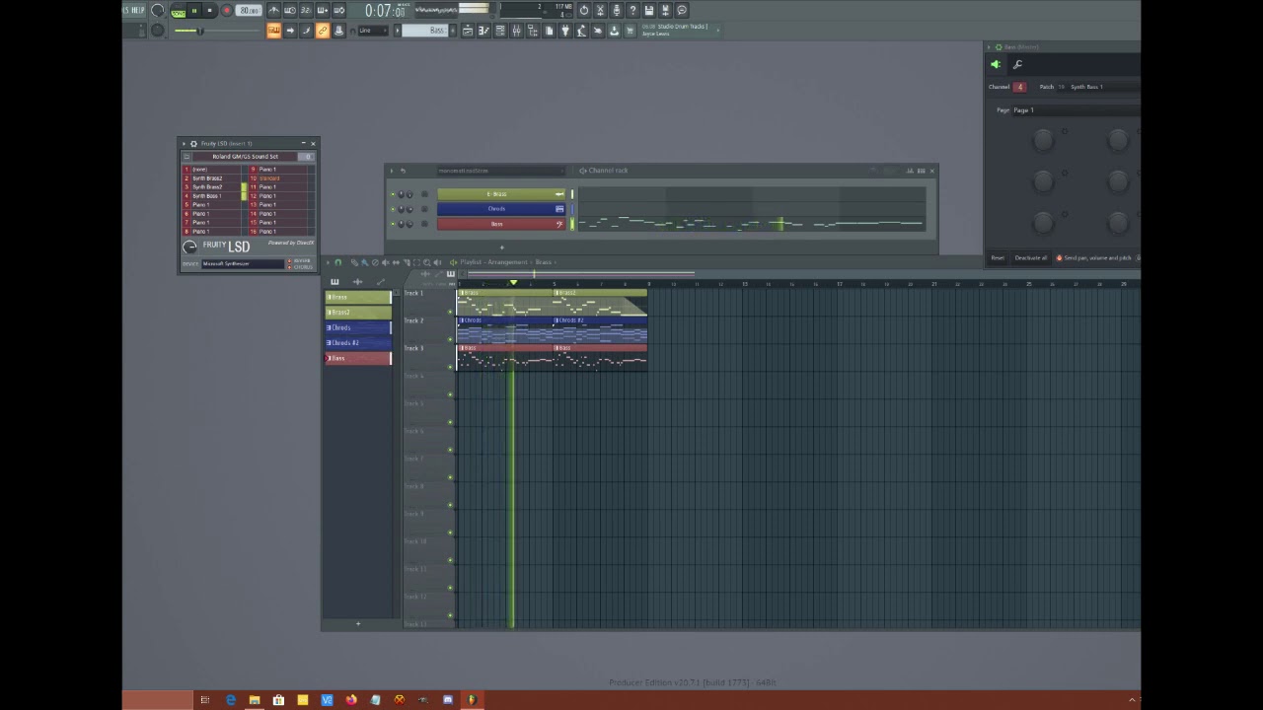Open the Microsoft Synthesizer device dropdown
1263x710 pixels.
coord(243,263)
